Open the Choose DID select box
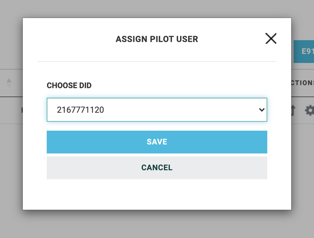This screenshot has height=238, width=314. tap(157, 110)
